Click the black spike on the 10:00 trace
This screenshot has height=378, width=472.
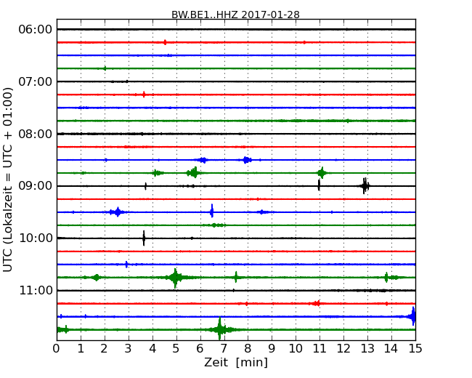click(144, 238)
